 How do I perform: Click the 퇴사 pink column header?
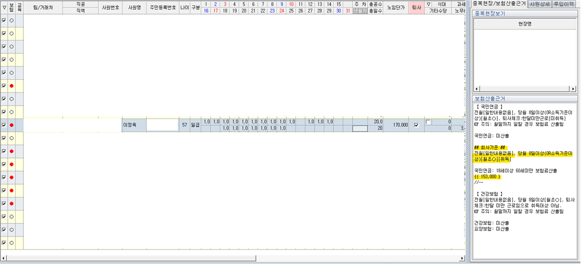[416, 7]
